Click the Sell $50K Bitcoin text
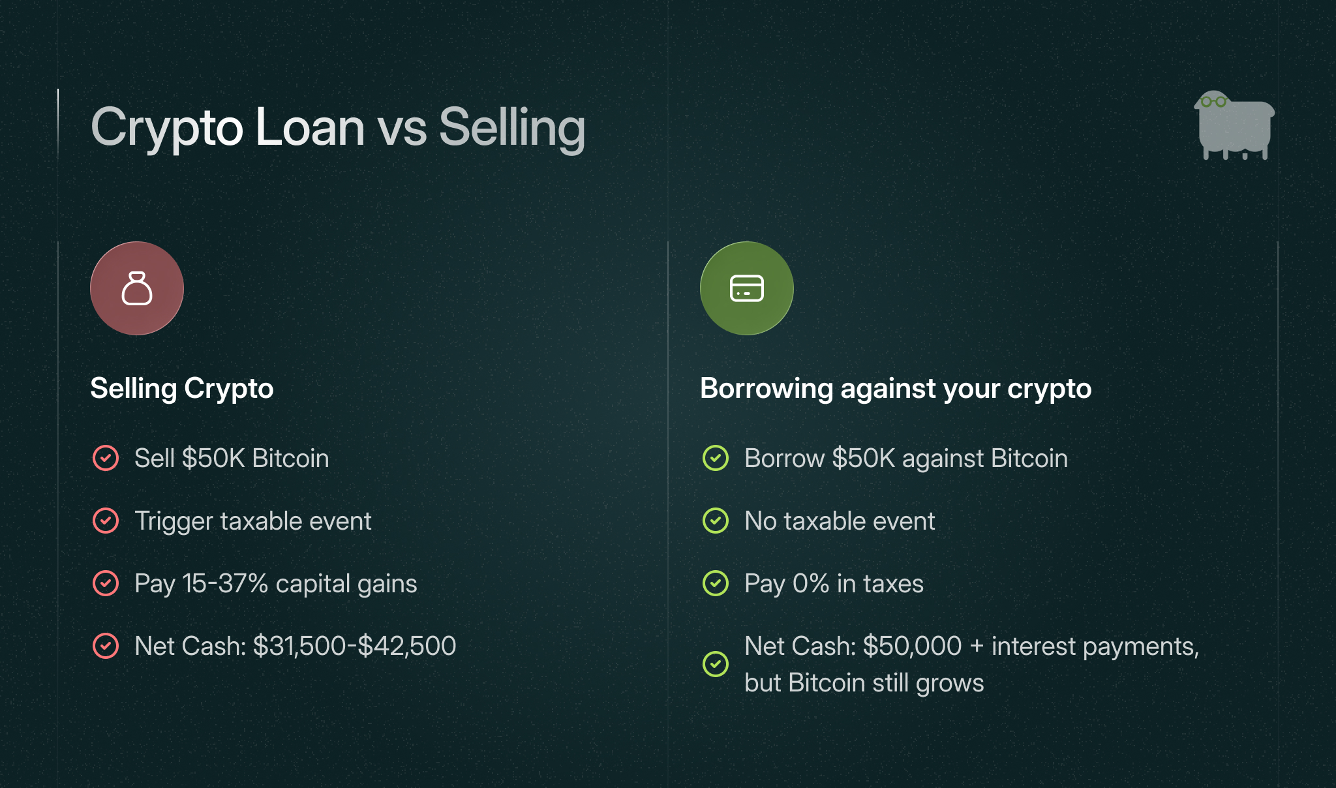1336x788 pixels. coord(232,458)
